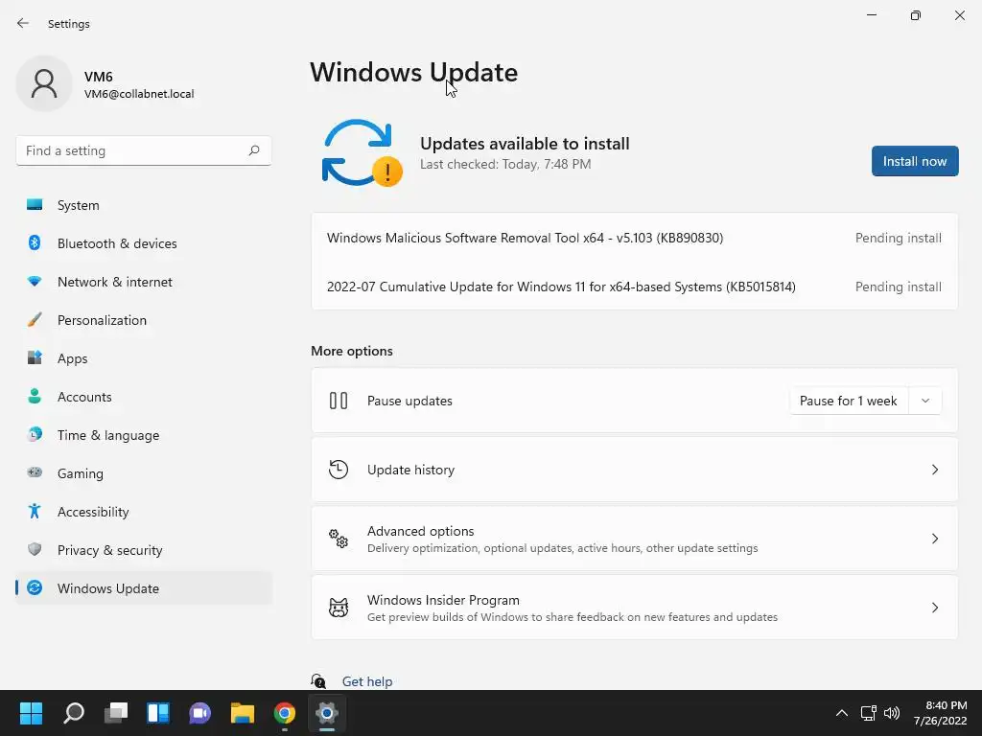Click the Network & internet wifi icon
This screenshot has width=982, height=736.
point(35,282)
